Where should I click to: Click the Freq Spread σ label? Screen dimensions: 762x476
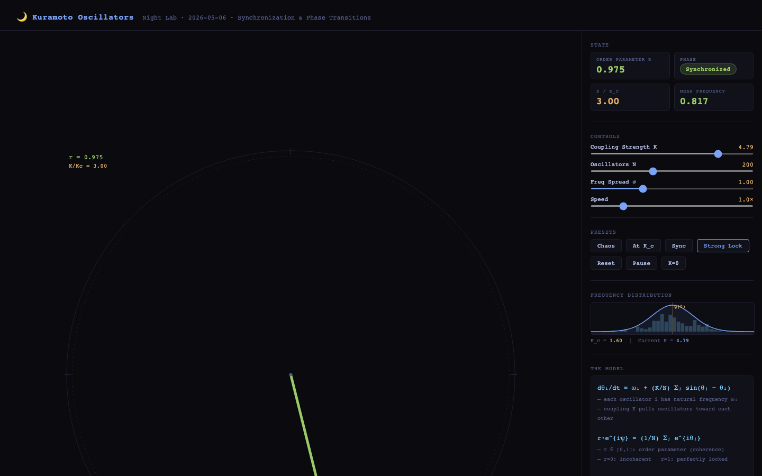613,182
